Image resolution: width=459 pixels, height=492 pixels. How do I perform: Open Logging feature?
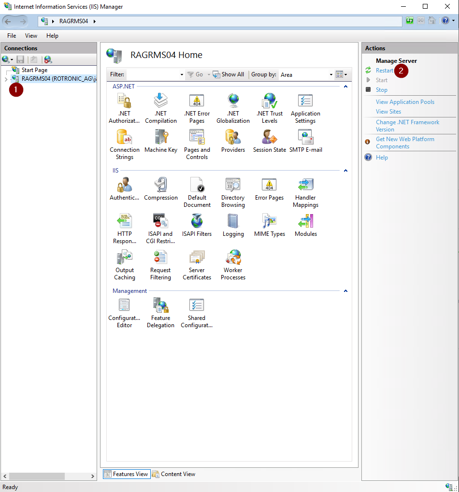[233, 225]
